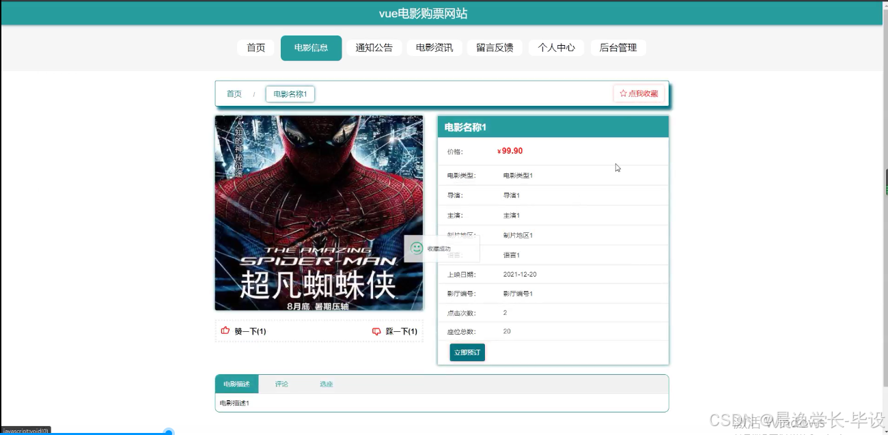Click the smiley icon in the 收藏成功 toast
The width and height of the screenshot is (888, 435).
point(417,248)
